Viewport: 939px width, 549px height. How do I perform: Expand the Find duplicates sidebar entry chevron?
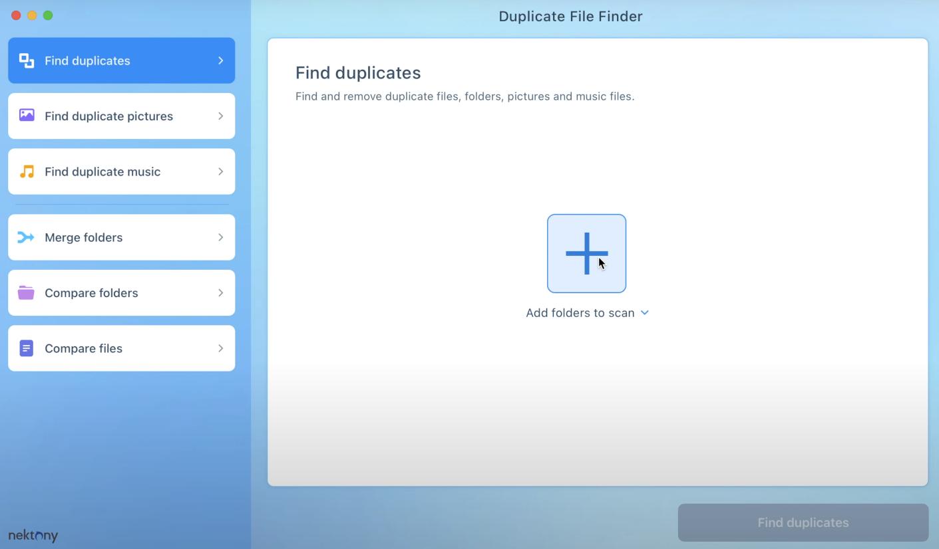[221, 60]
